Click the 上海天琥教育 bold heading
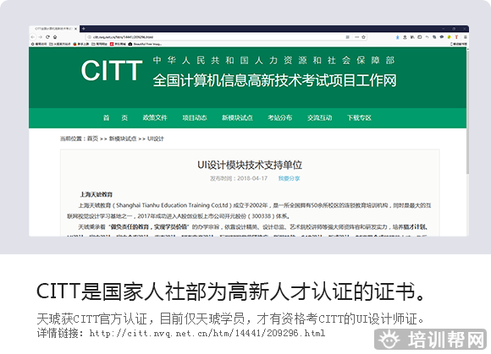 (97, 194)
